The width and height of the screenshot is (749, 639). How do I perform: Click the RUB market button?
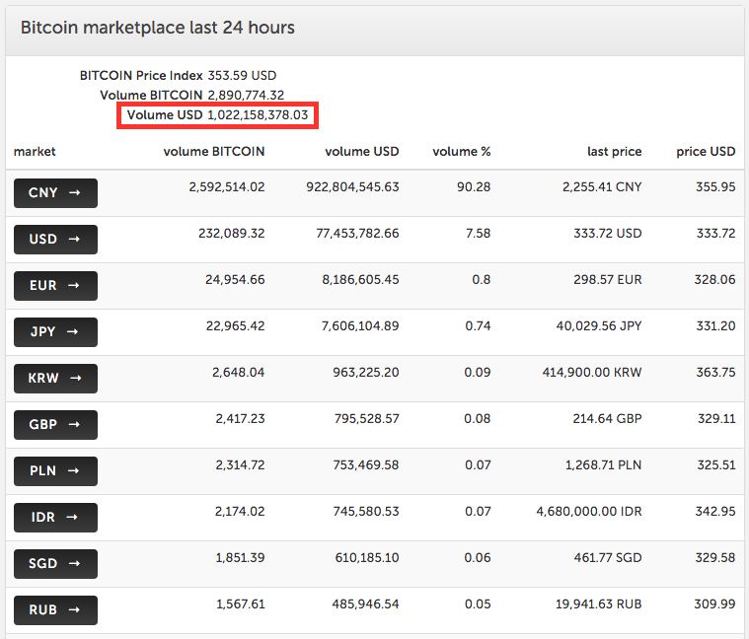55,610
